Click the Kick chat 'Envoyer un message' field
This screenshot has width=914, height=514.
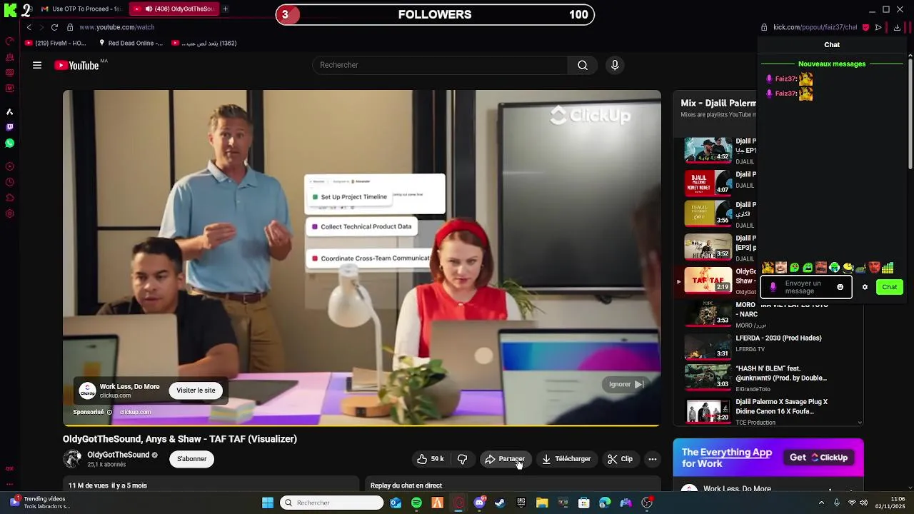coord(805,287)
